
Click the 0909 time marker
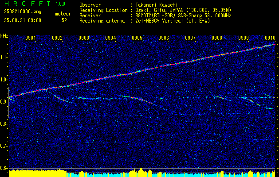tap(244, 38)
